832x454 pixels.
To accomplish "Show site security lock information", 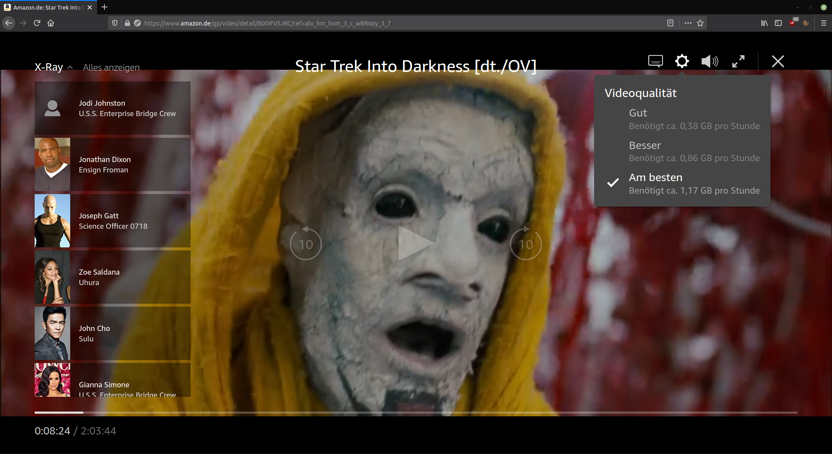I will tap(127, 23).
